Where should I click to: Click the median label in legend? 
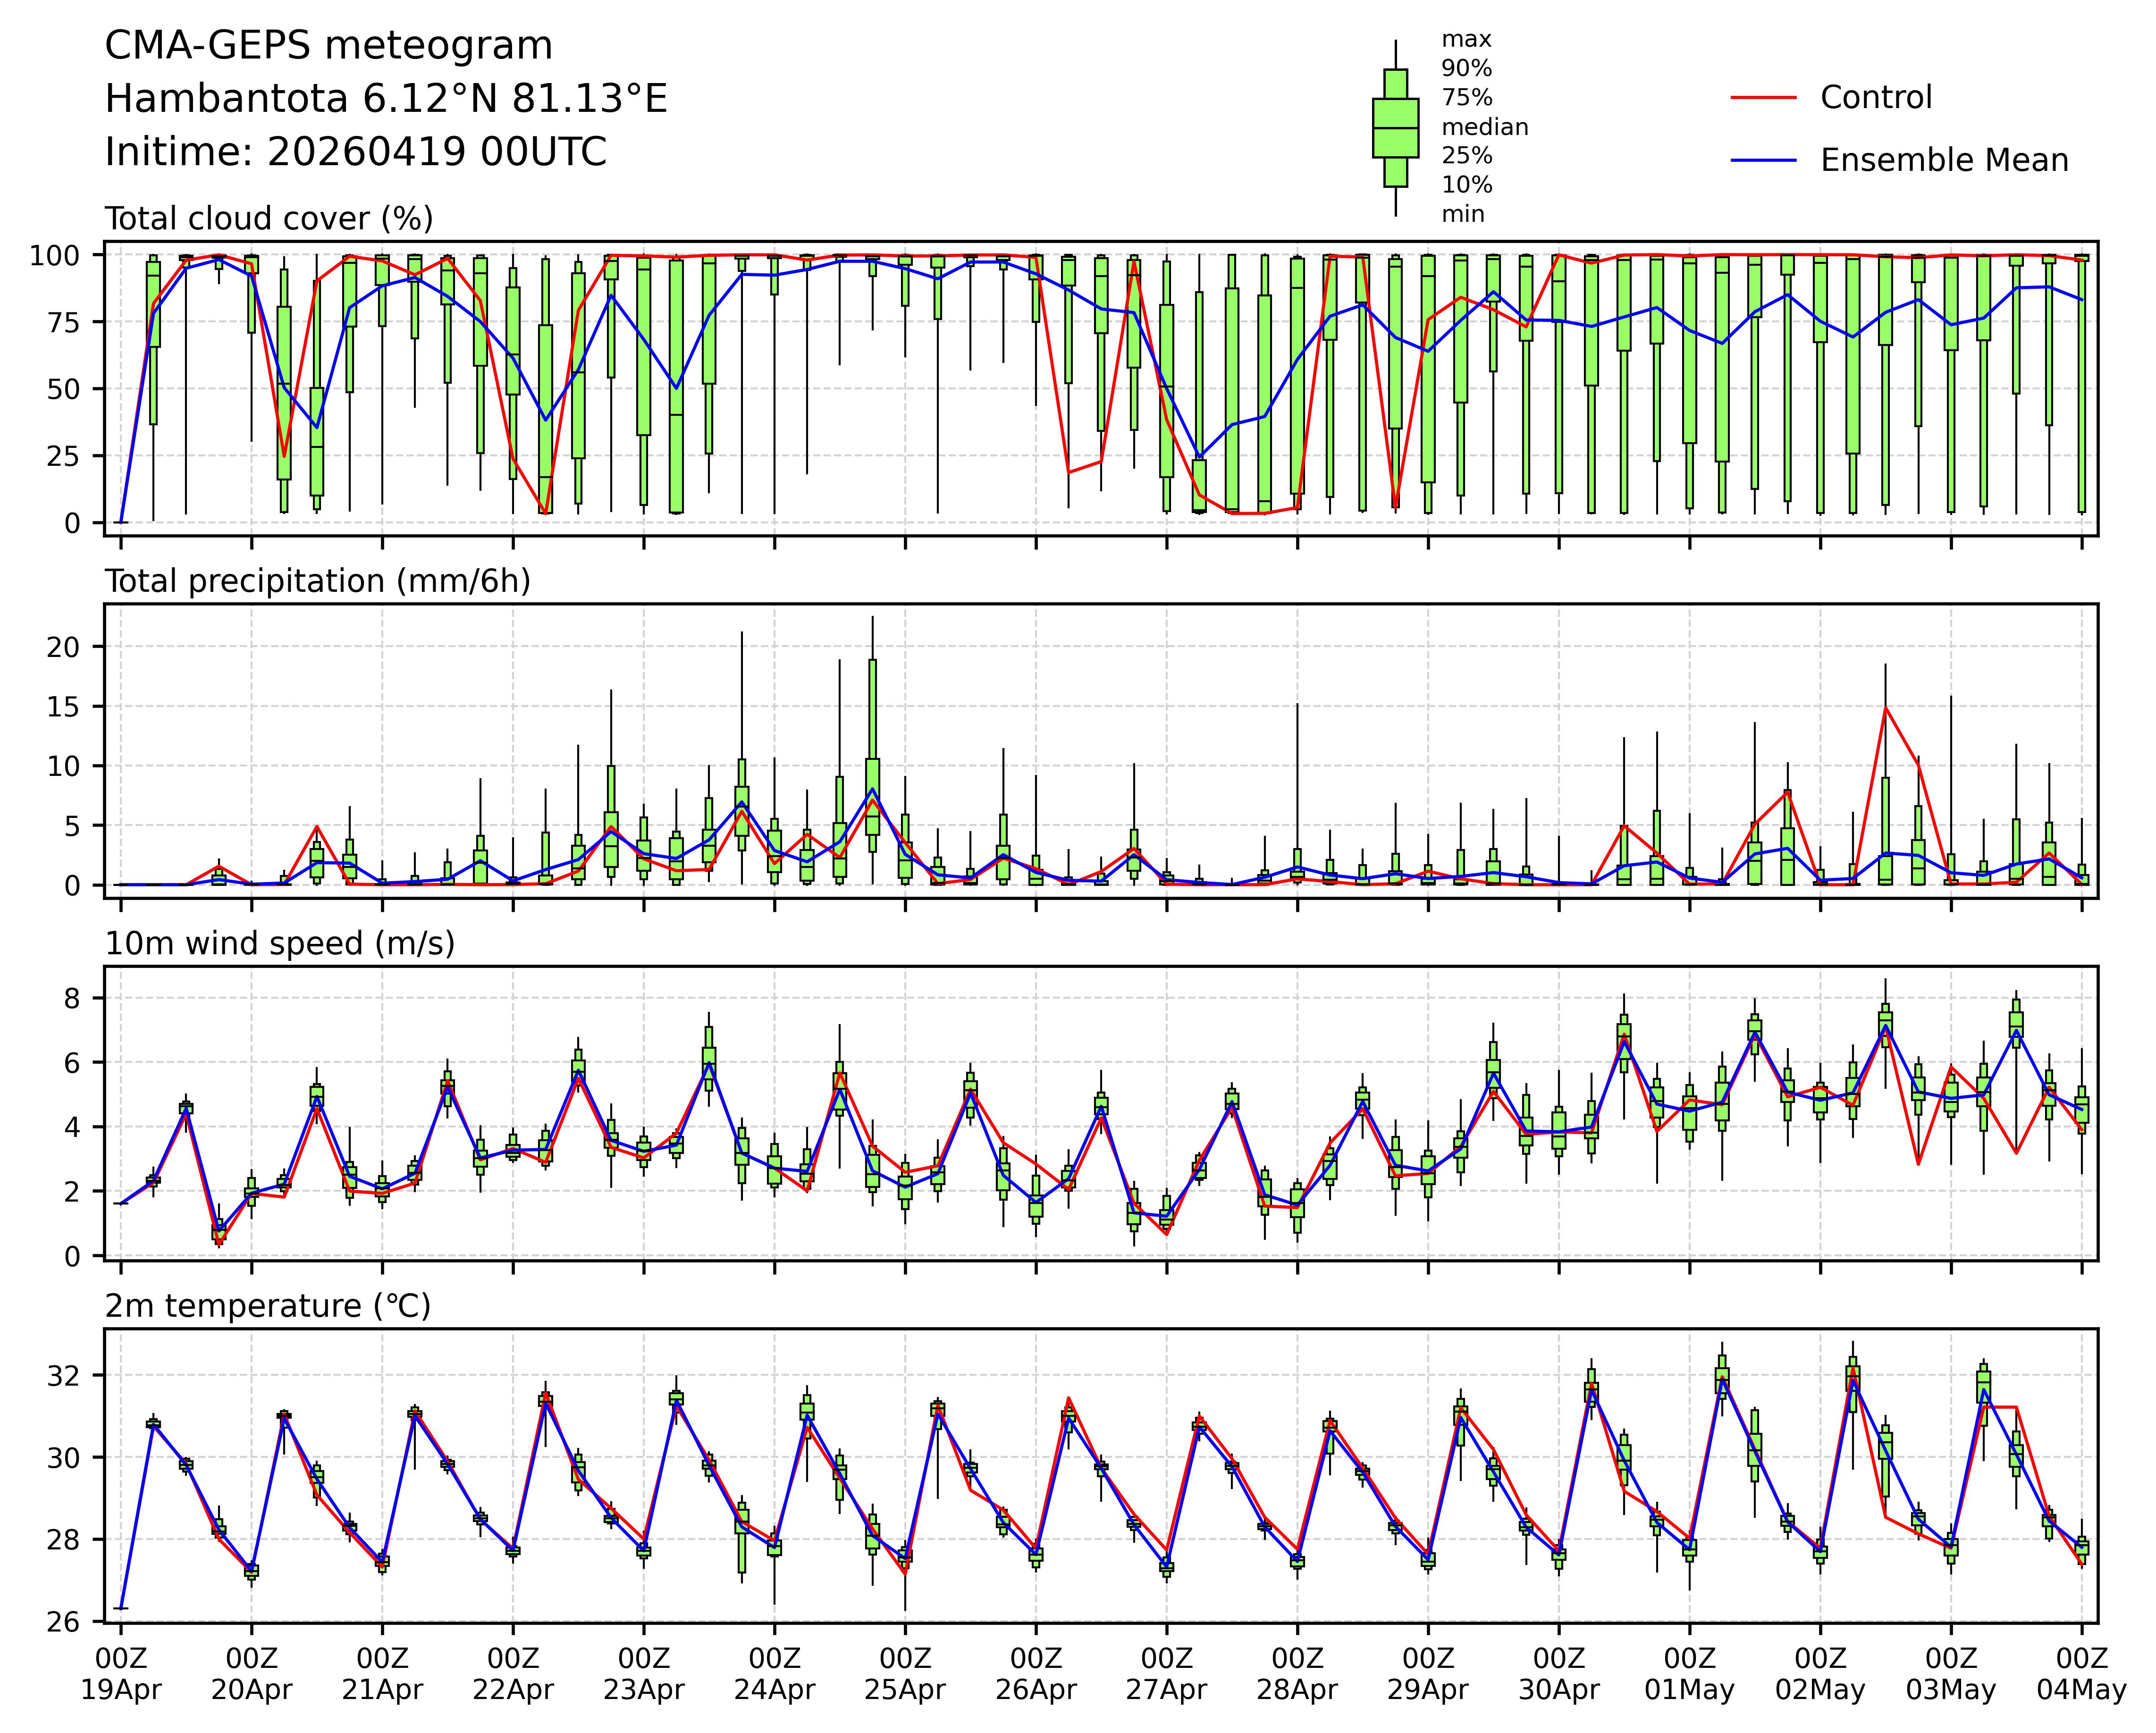(x=1484, y=128)
